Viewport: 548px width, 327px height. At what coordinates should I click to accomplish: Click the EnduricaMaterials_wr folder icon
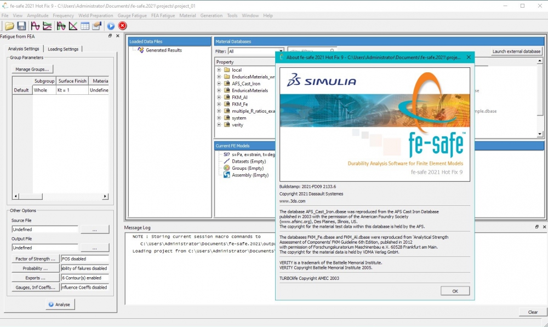227,77
